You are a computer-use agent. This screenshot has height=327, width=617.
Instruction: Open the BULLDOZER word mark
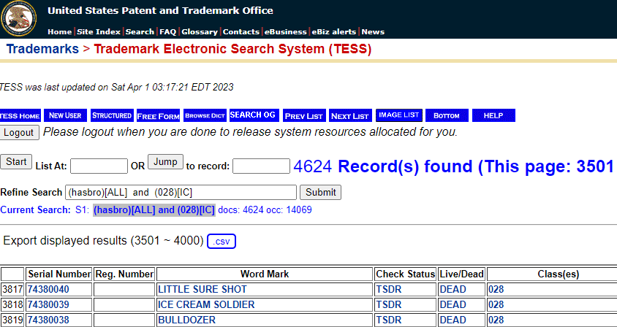tap(186, 320)
